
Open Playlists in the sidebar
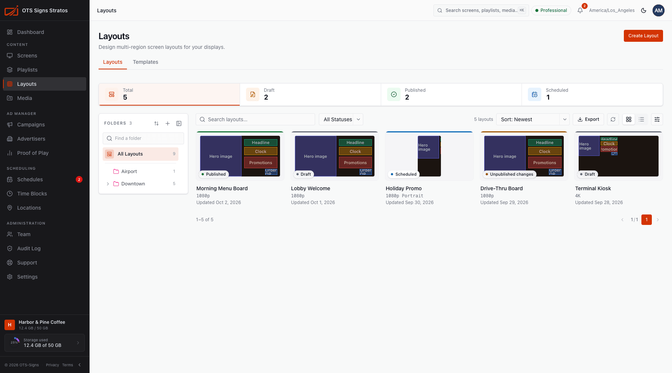click(x=45, y=70)
